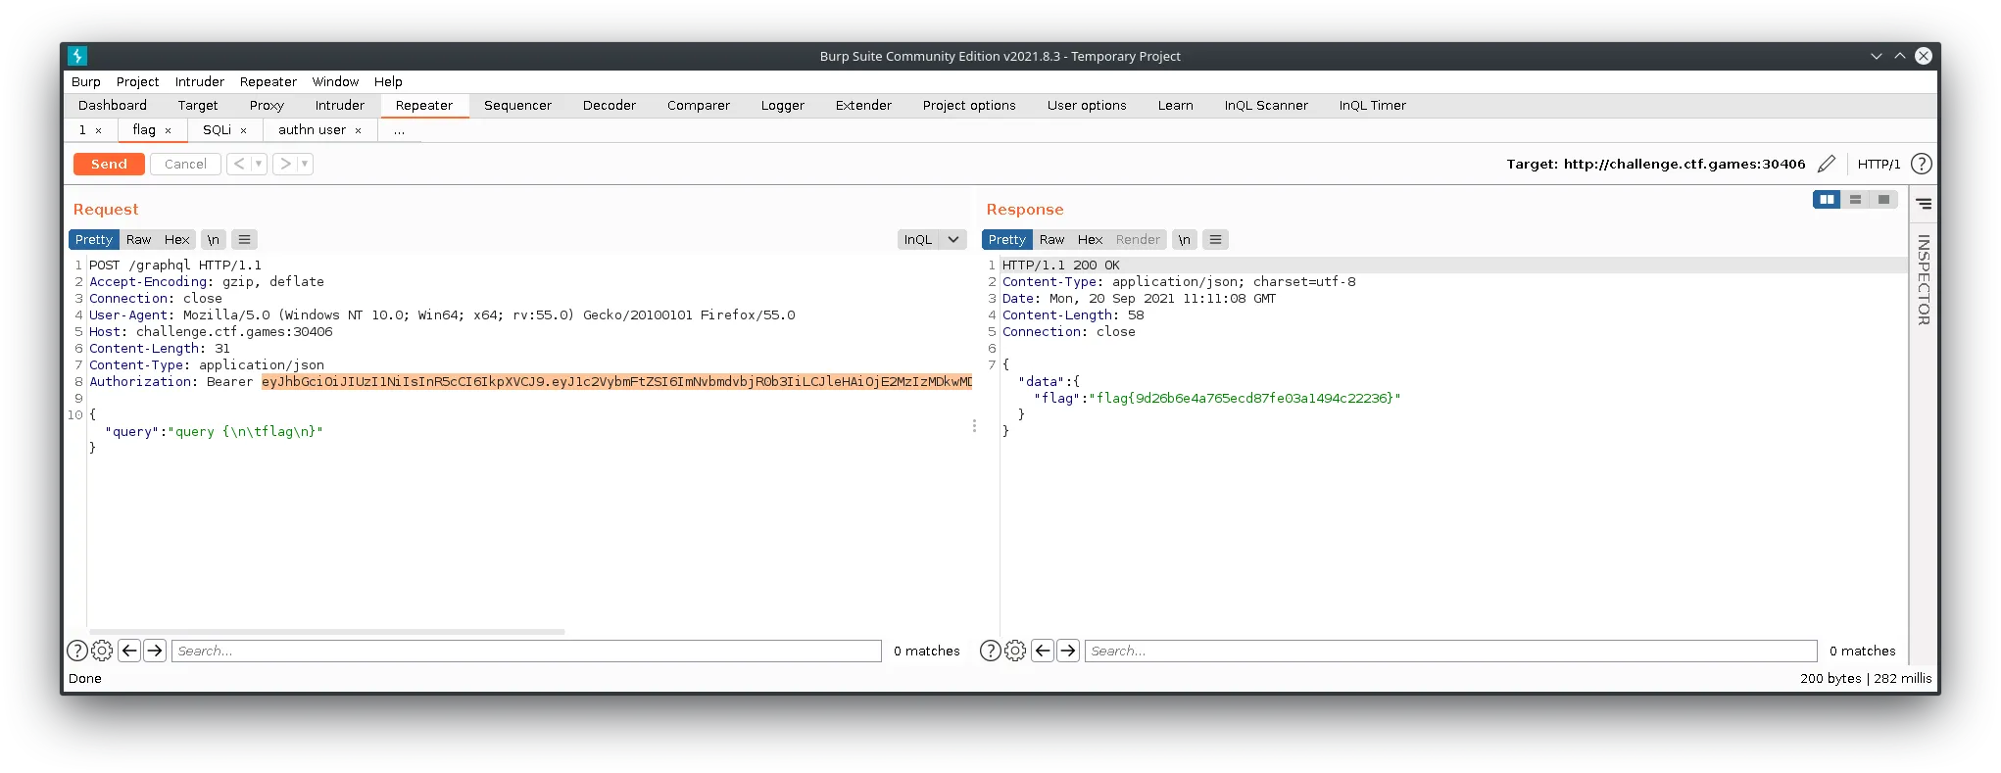2001x773 pixels.
Task: Select Pretty view in Request panel
Action: pos(94,239)
